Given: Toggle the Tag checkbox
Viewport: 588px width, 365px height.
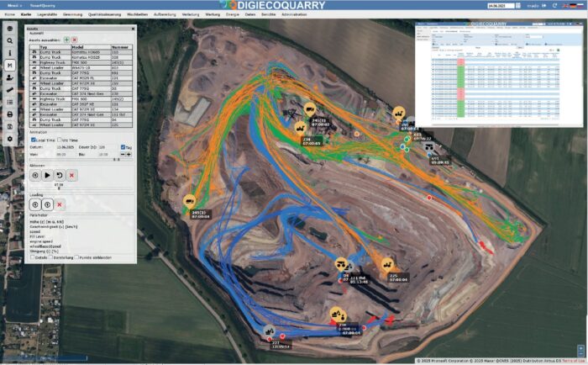Looking at the screenshot, I should (123, 147).
